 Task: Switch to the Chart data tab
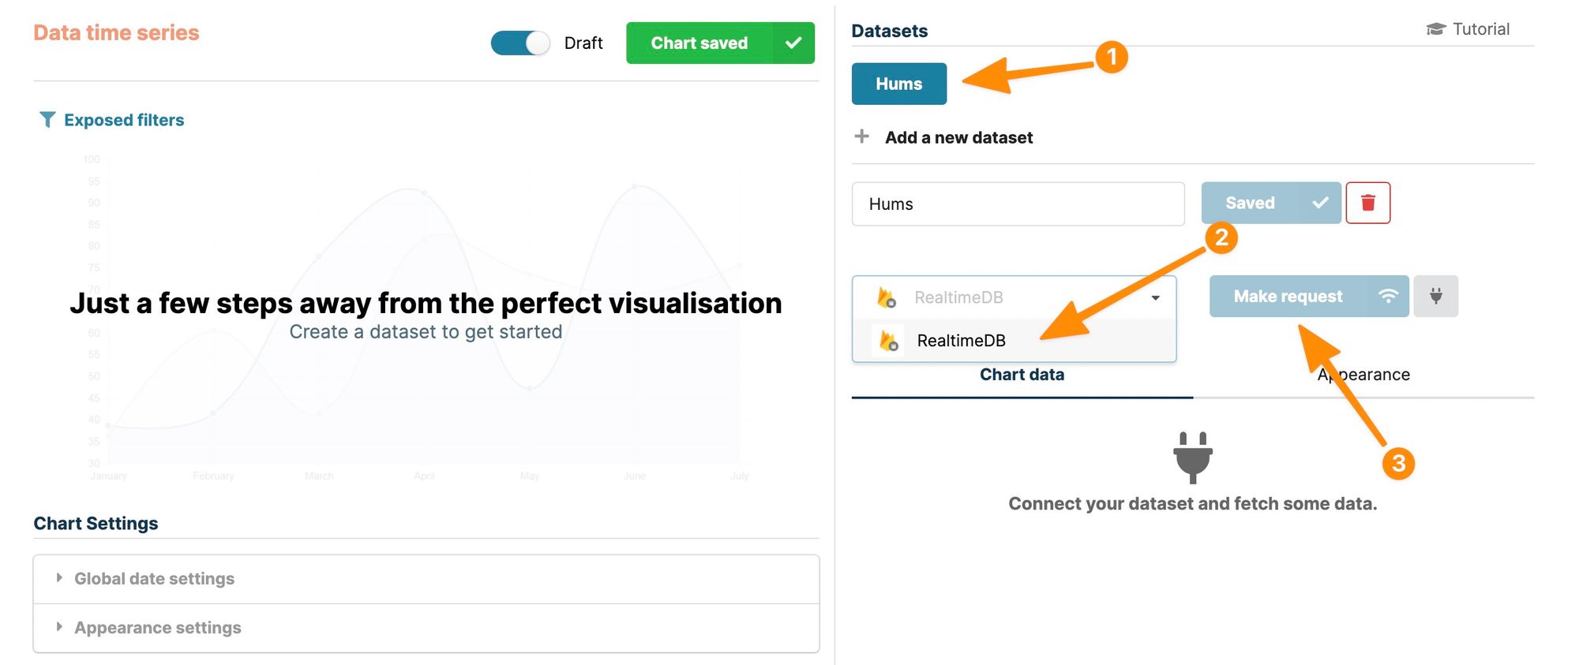tap(1022, 375)
